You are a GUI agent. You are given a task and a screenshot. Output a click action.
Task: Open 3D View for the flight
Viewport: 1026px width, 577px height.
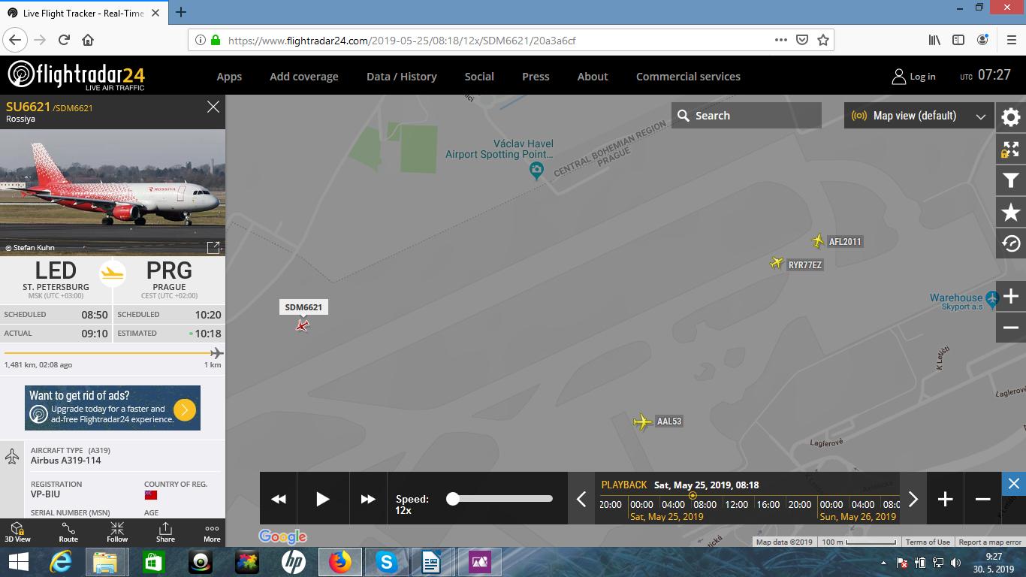point(17,532)
